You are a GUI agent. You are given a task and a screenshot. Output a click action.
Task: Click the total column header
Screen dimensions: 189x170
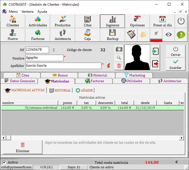tap(124, 103)
